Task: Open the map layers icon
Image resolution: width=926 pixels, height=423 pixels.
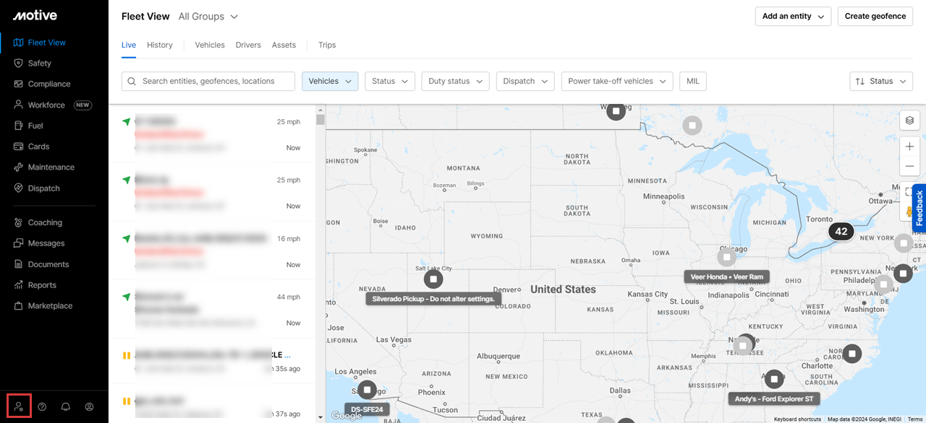Action: coord(909,121)
